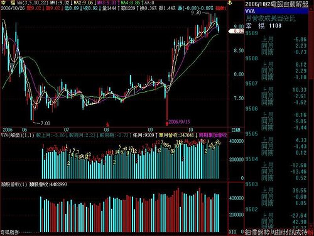The height and width of the screenshot is (236, 314).
Task: Select the red 解 tab at bottom right
Action: tap(311, 232)
